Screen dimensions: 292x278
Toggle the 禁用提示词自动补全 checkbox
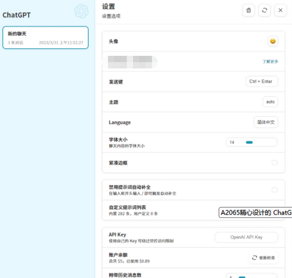click(x=275, y=190)
